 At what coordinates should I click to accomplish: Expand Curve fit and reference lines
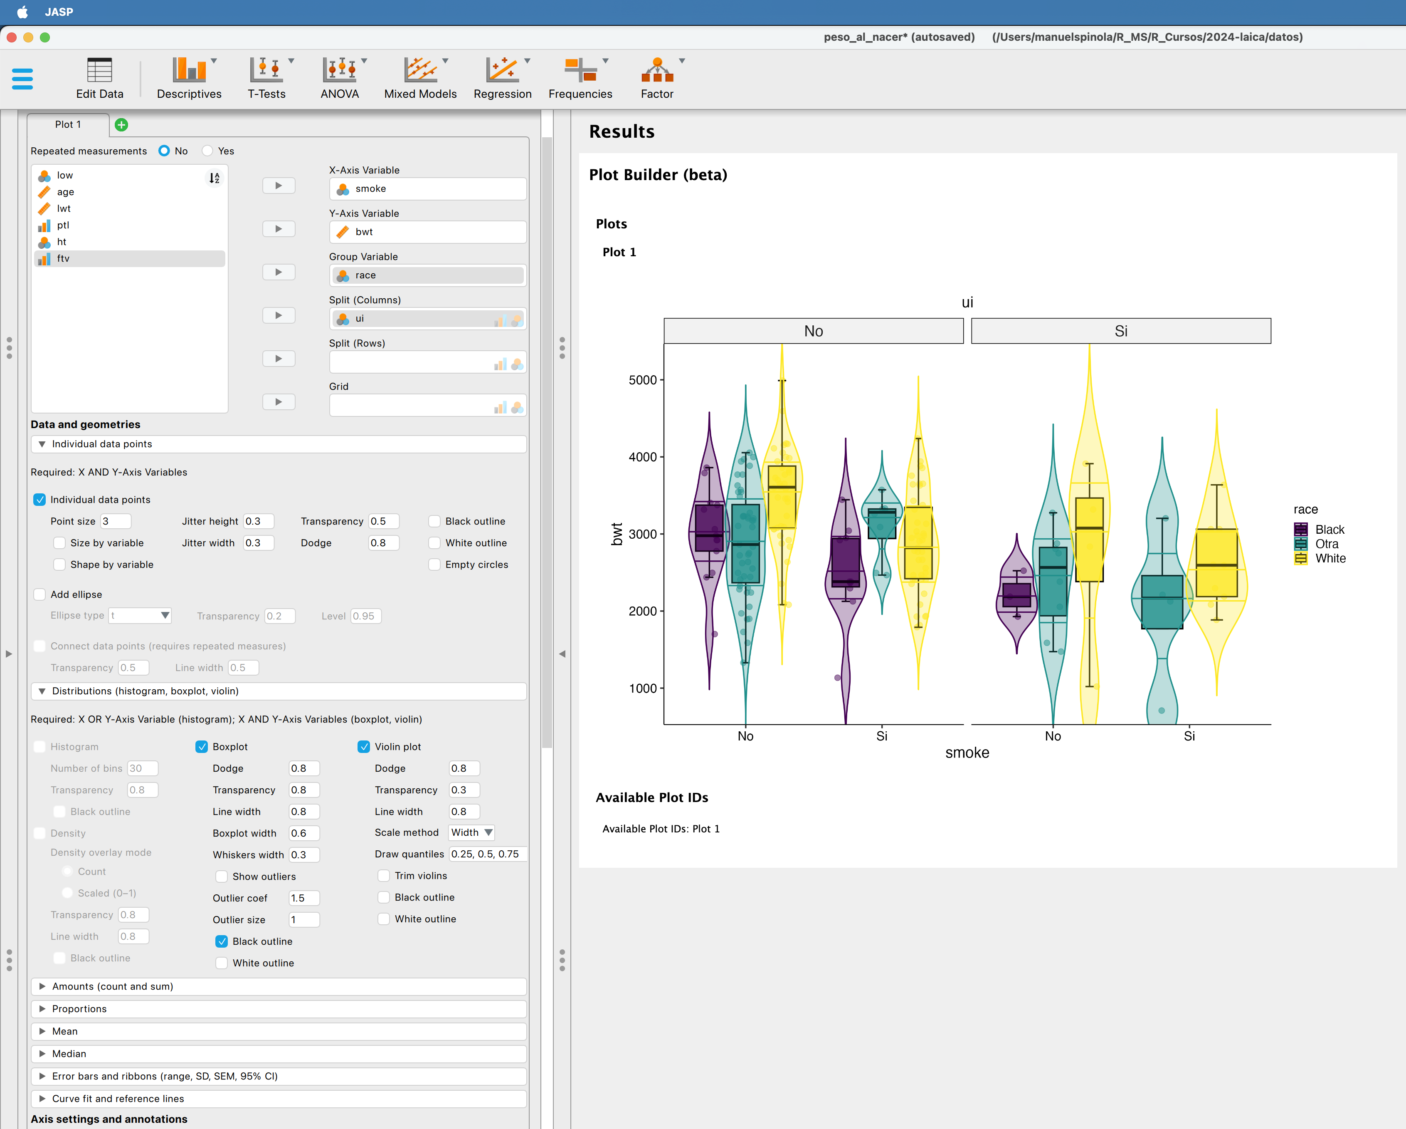[117, 1098]
